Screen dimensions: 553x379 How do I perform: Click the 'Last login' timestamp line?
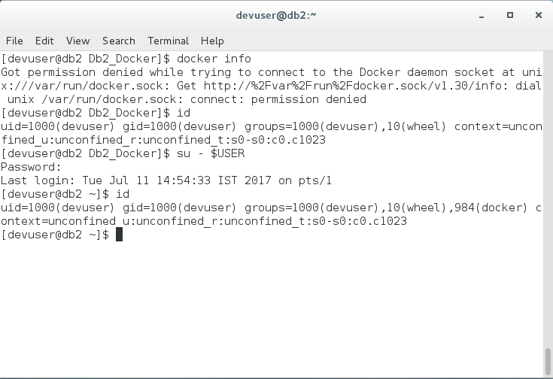166,180
